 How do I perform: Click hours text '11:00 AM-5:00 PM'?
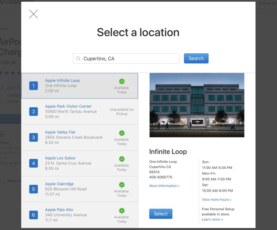[217, 168]
